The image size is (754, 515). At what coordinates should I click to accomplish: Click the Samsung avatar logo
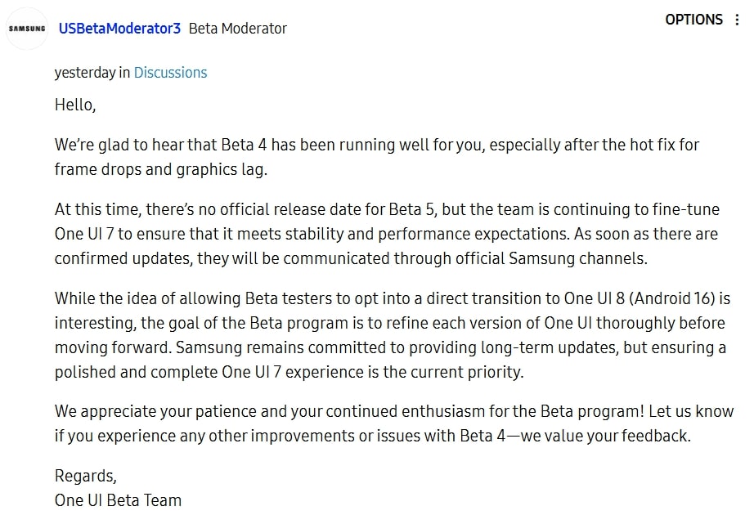(x=27, y=29)
